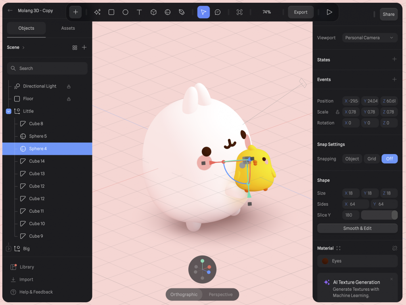Select the Pen vector tool

(182, 12)
